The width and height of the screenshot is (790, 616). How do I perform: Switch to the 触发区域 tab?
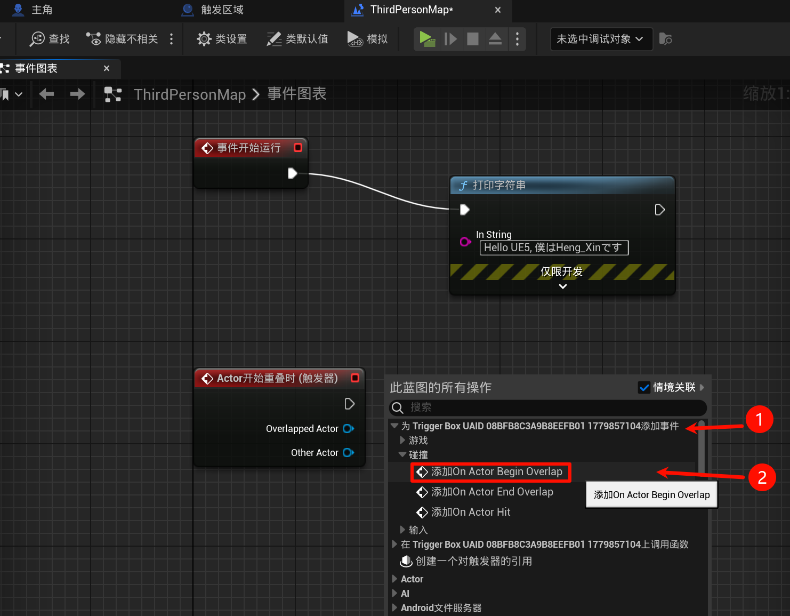coord(222,10)
